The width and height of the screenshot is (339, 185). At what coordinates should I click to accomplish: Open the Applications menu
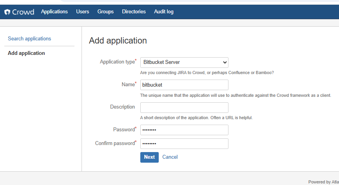pos(54,12)
